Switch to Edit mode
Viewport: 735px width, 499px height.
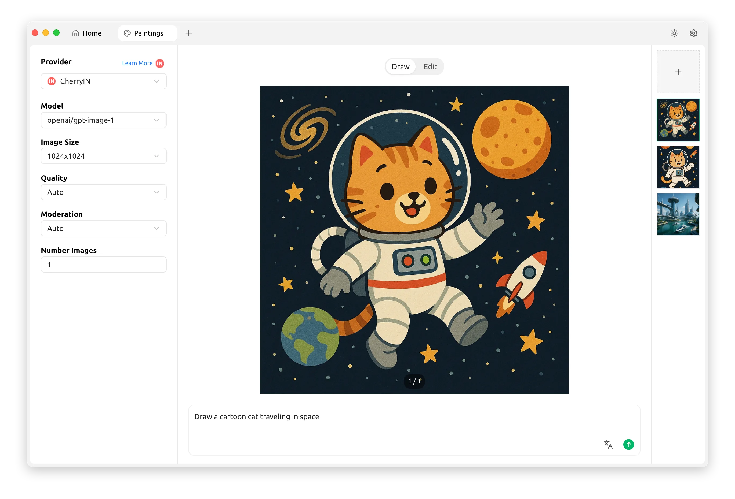[430, 67]
